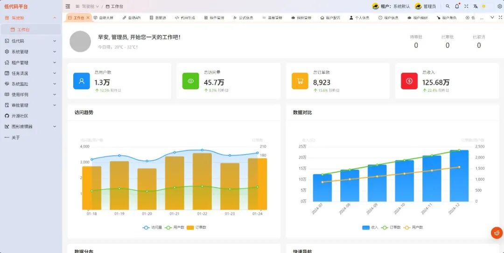Click the red dollar icon on 总收入 card
This screenshot has height=253, width=504.
[409, 81]
